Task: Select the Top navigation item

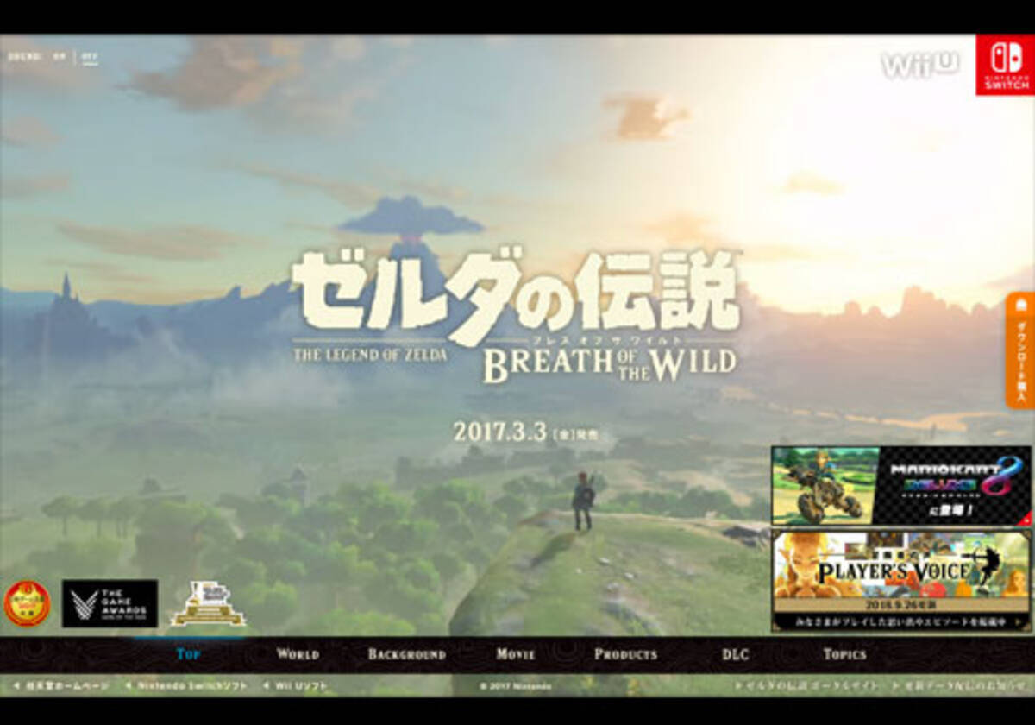Action: (189, 654)
